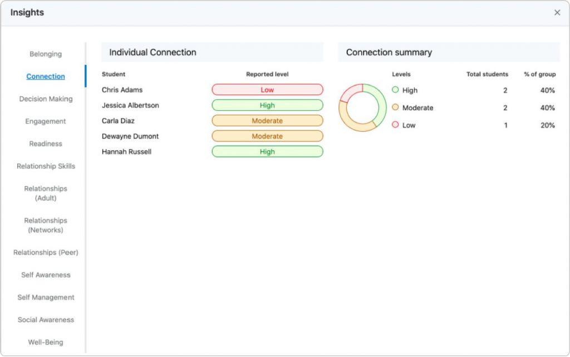Click the connection summary donut chart
The height and width of the screenshot is (357, 570).
coord(362,107)
